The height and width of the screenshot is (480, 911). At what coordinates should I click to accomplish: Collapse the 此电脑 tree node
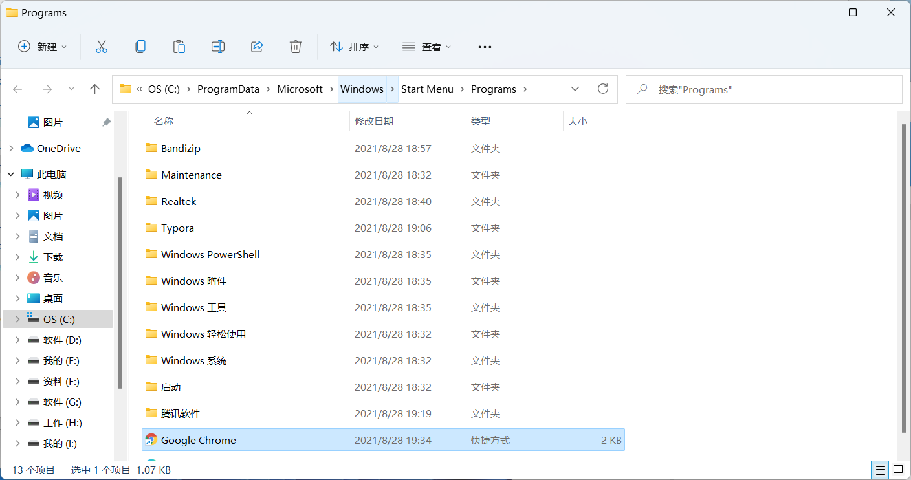pos(11,174)
